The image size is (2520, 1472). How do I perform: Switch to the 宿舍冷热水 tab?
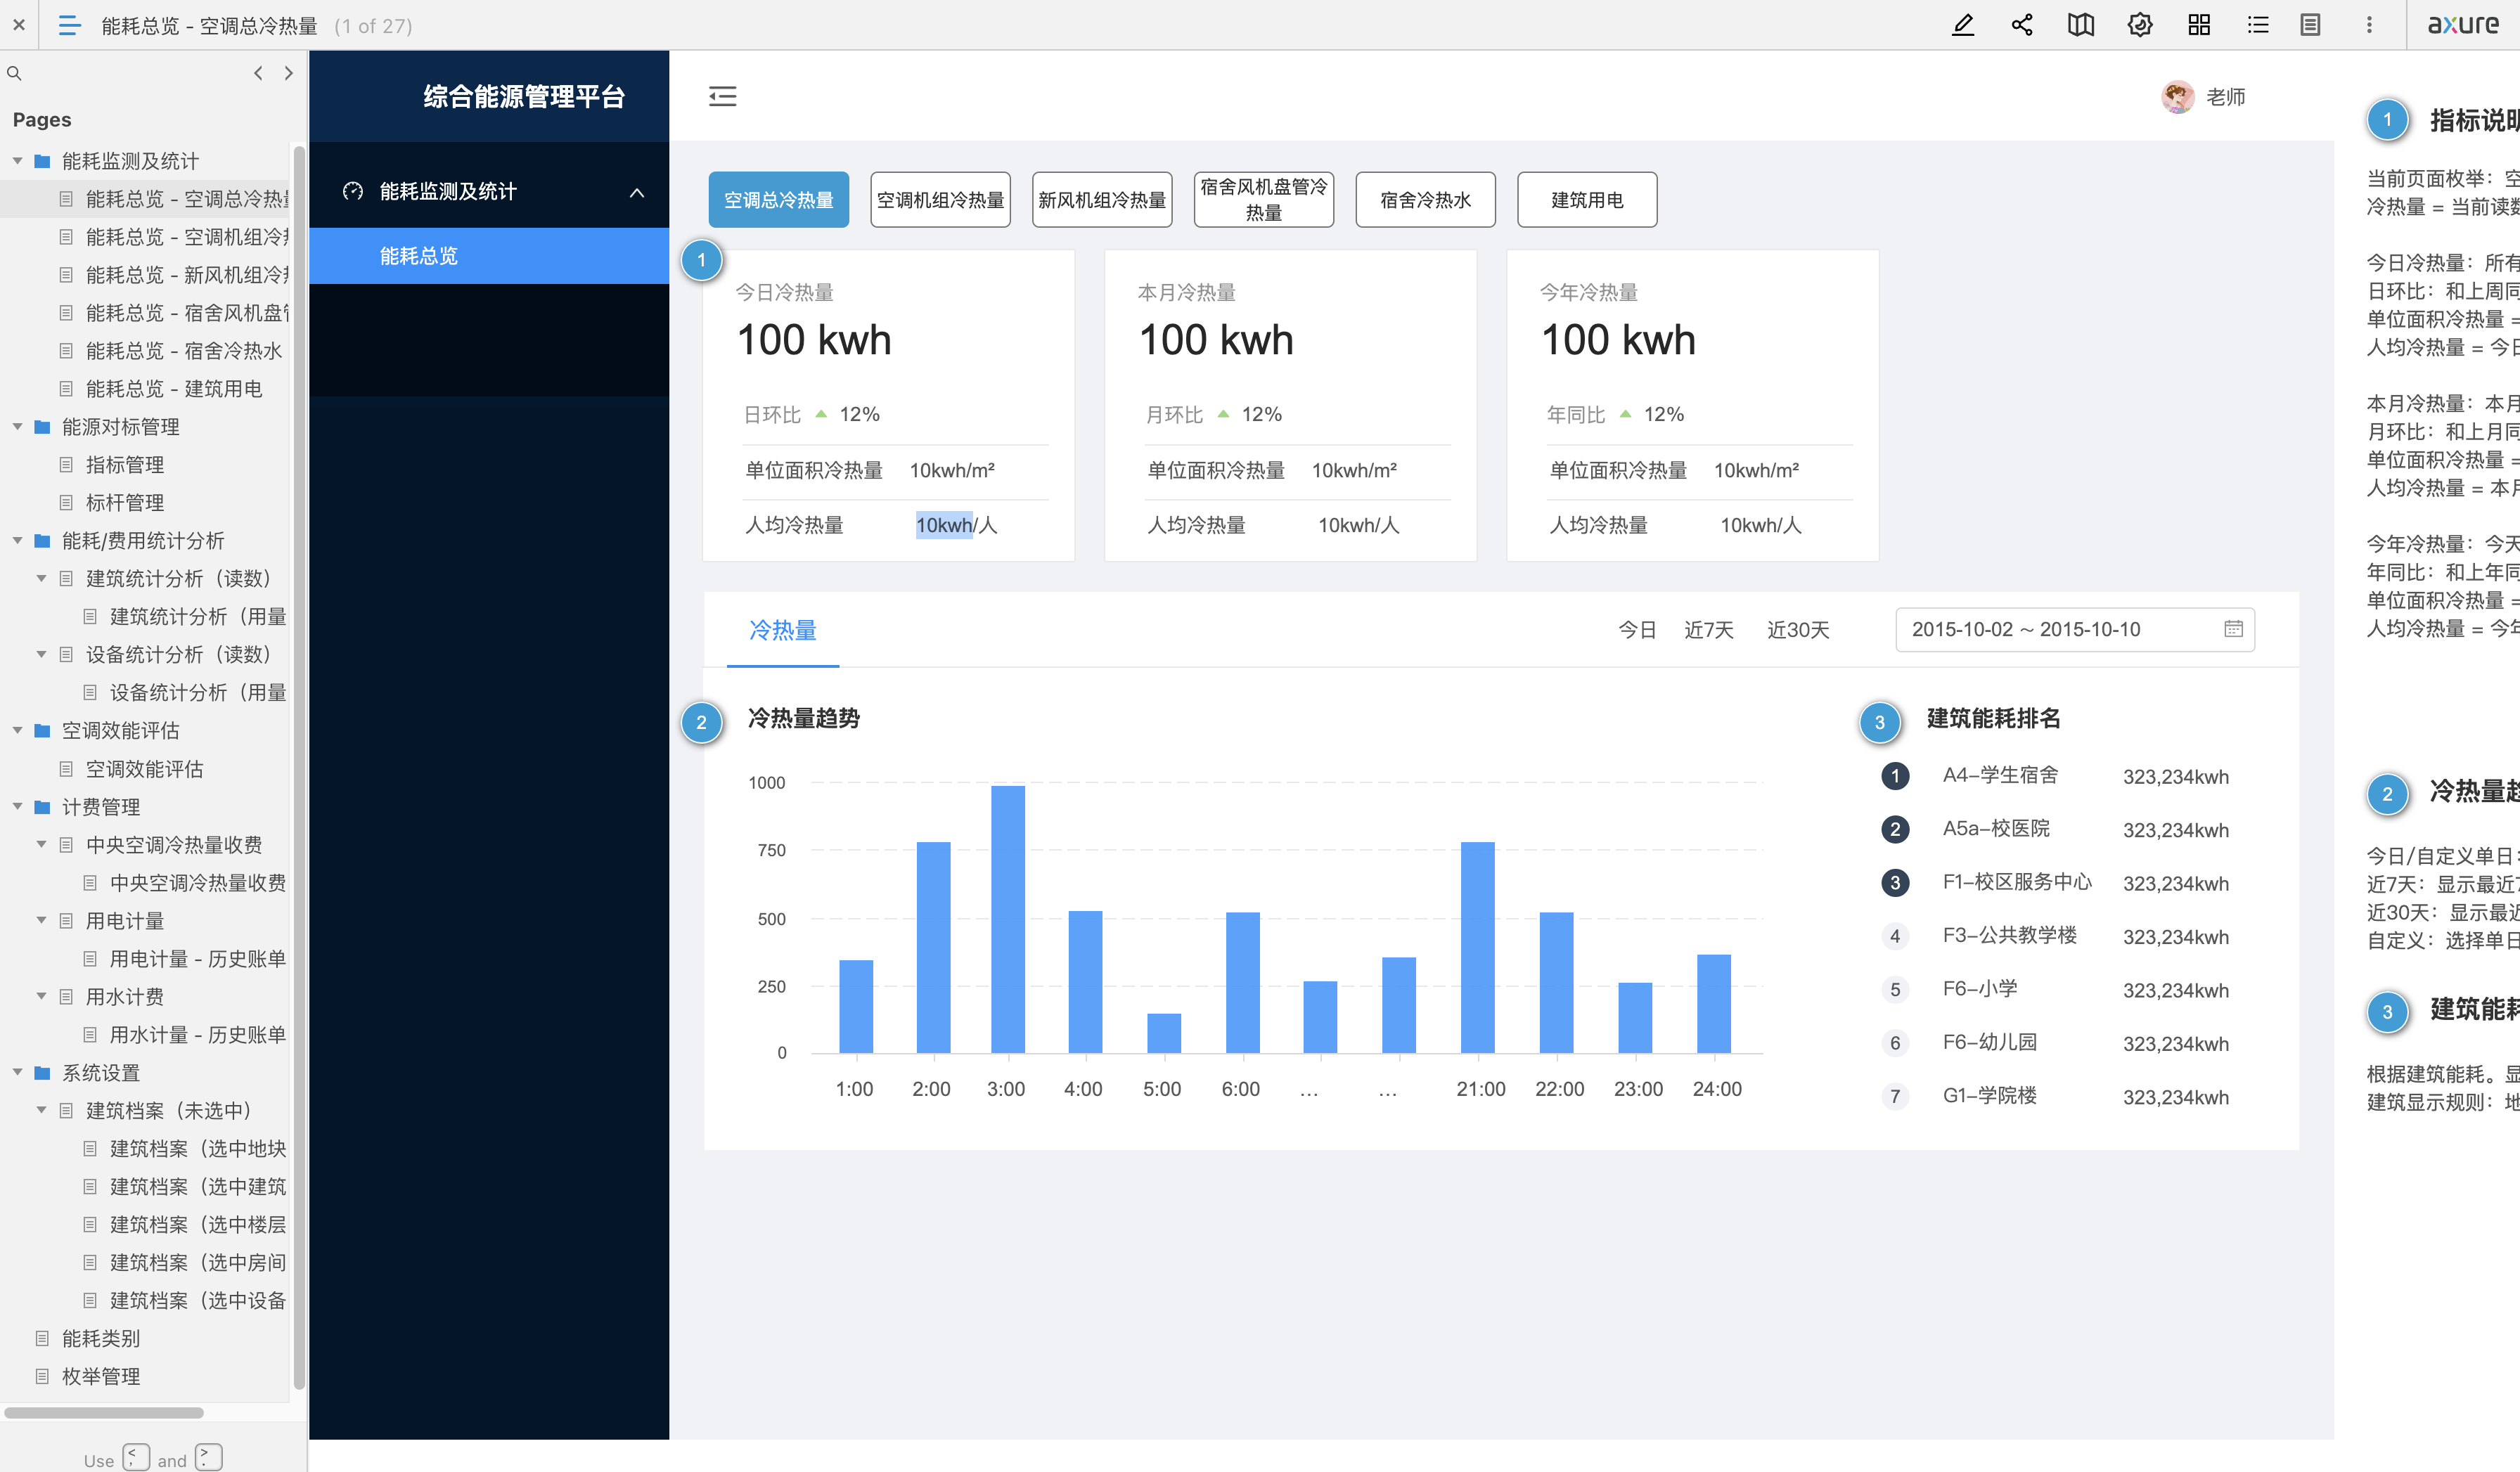[x=1425, y=200]
